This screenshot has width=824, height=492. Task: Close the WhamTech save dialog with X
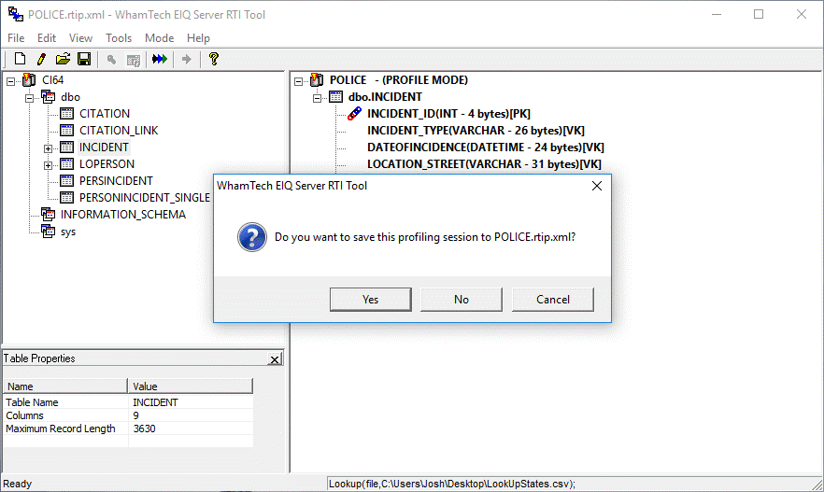click(596, 186)
